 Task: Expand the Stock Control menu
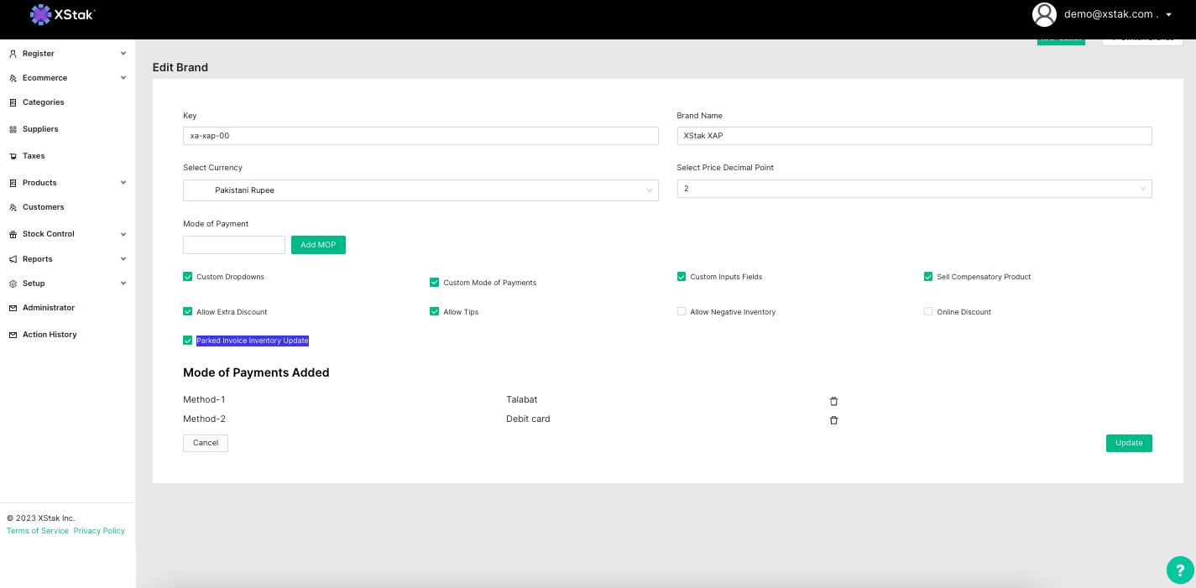pos(67,234)
